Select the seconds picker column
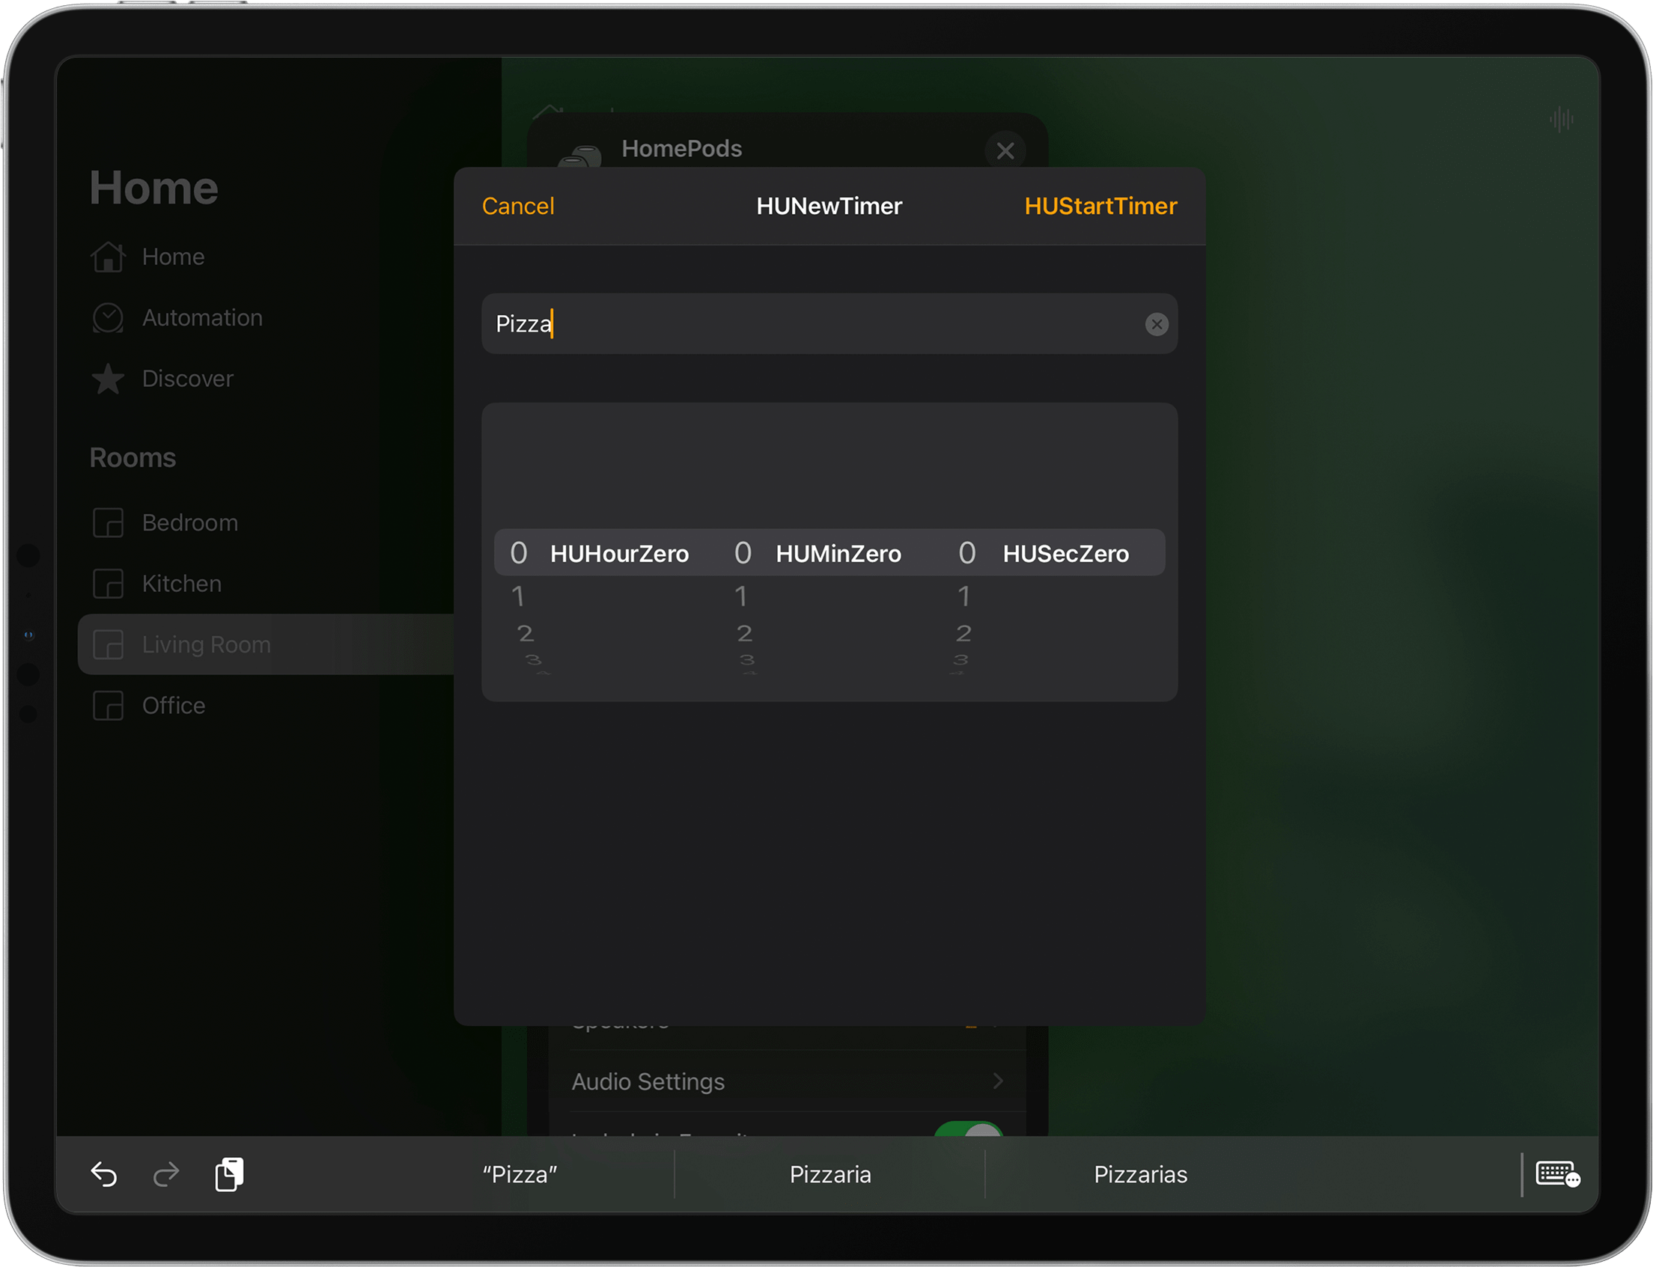1653x1267 pixels. 1045,554
